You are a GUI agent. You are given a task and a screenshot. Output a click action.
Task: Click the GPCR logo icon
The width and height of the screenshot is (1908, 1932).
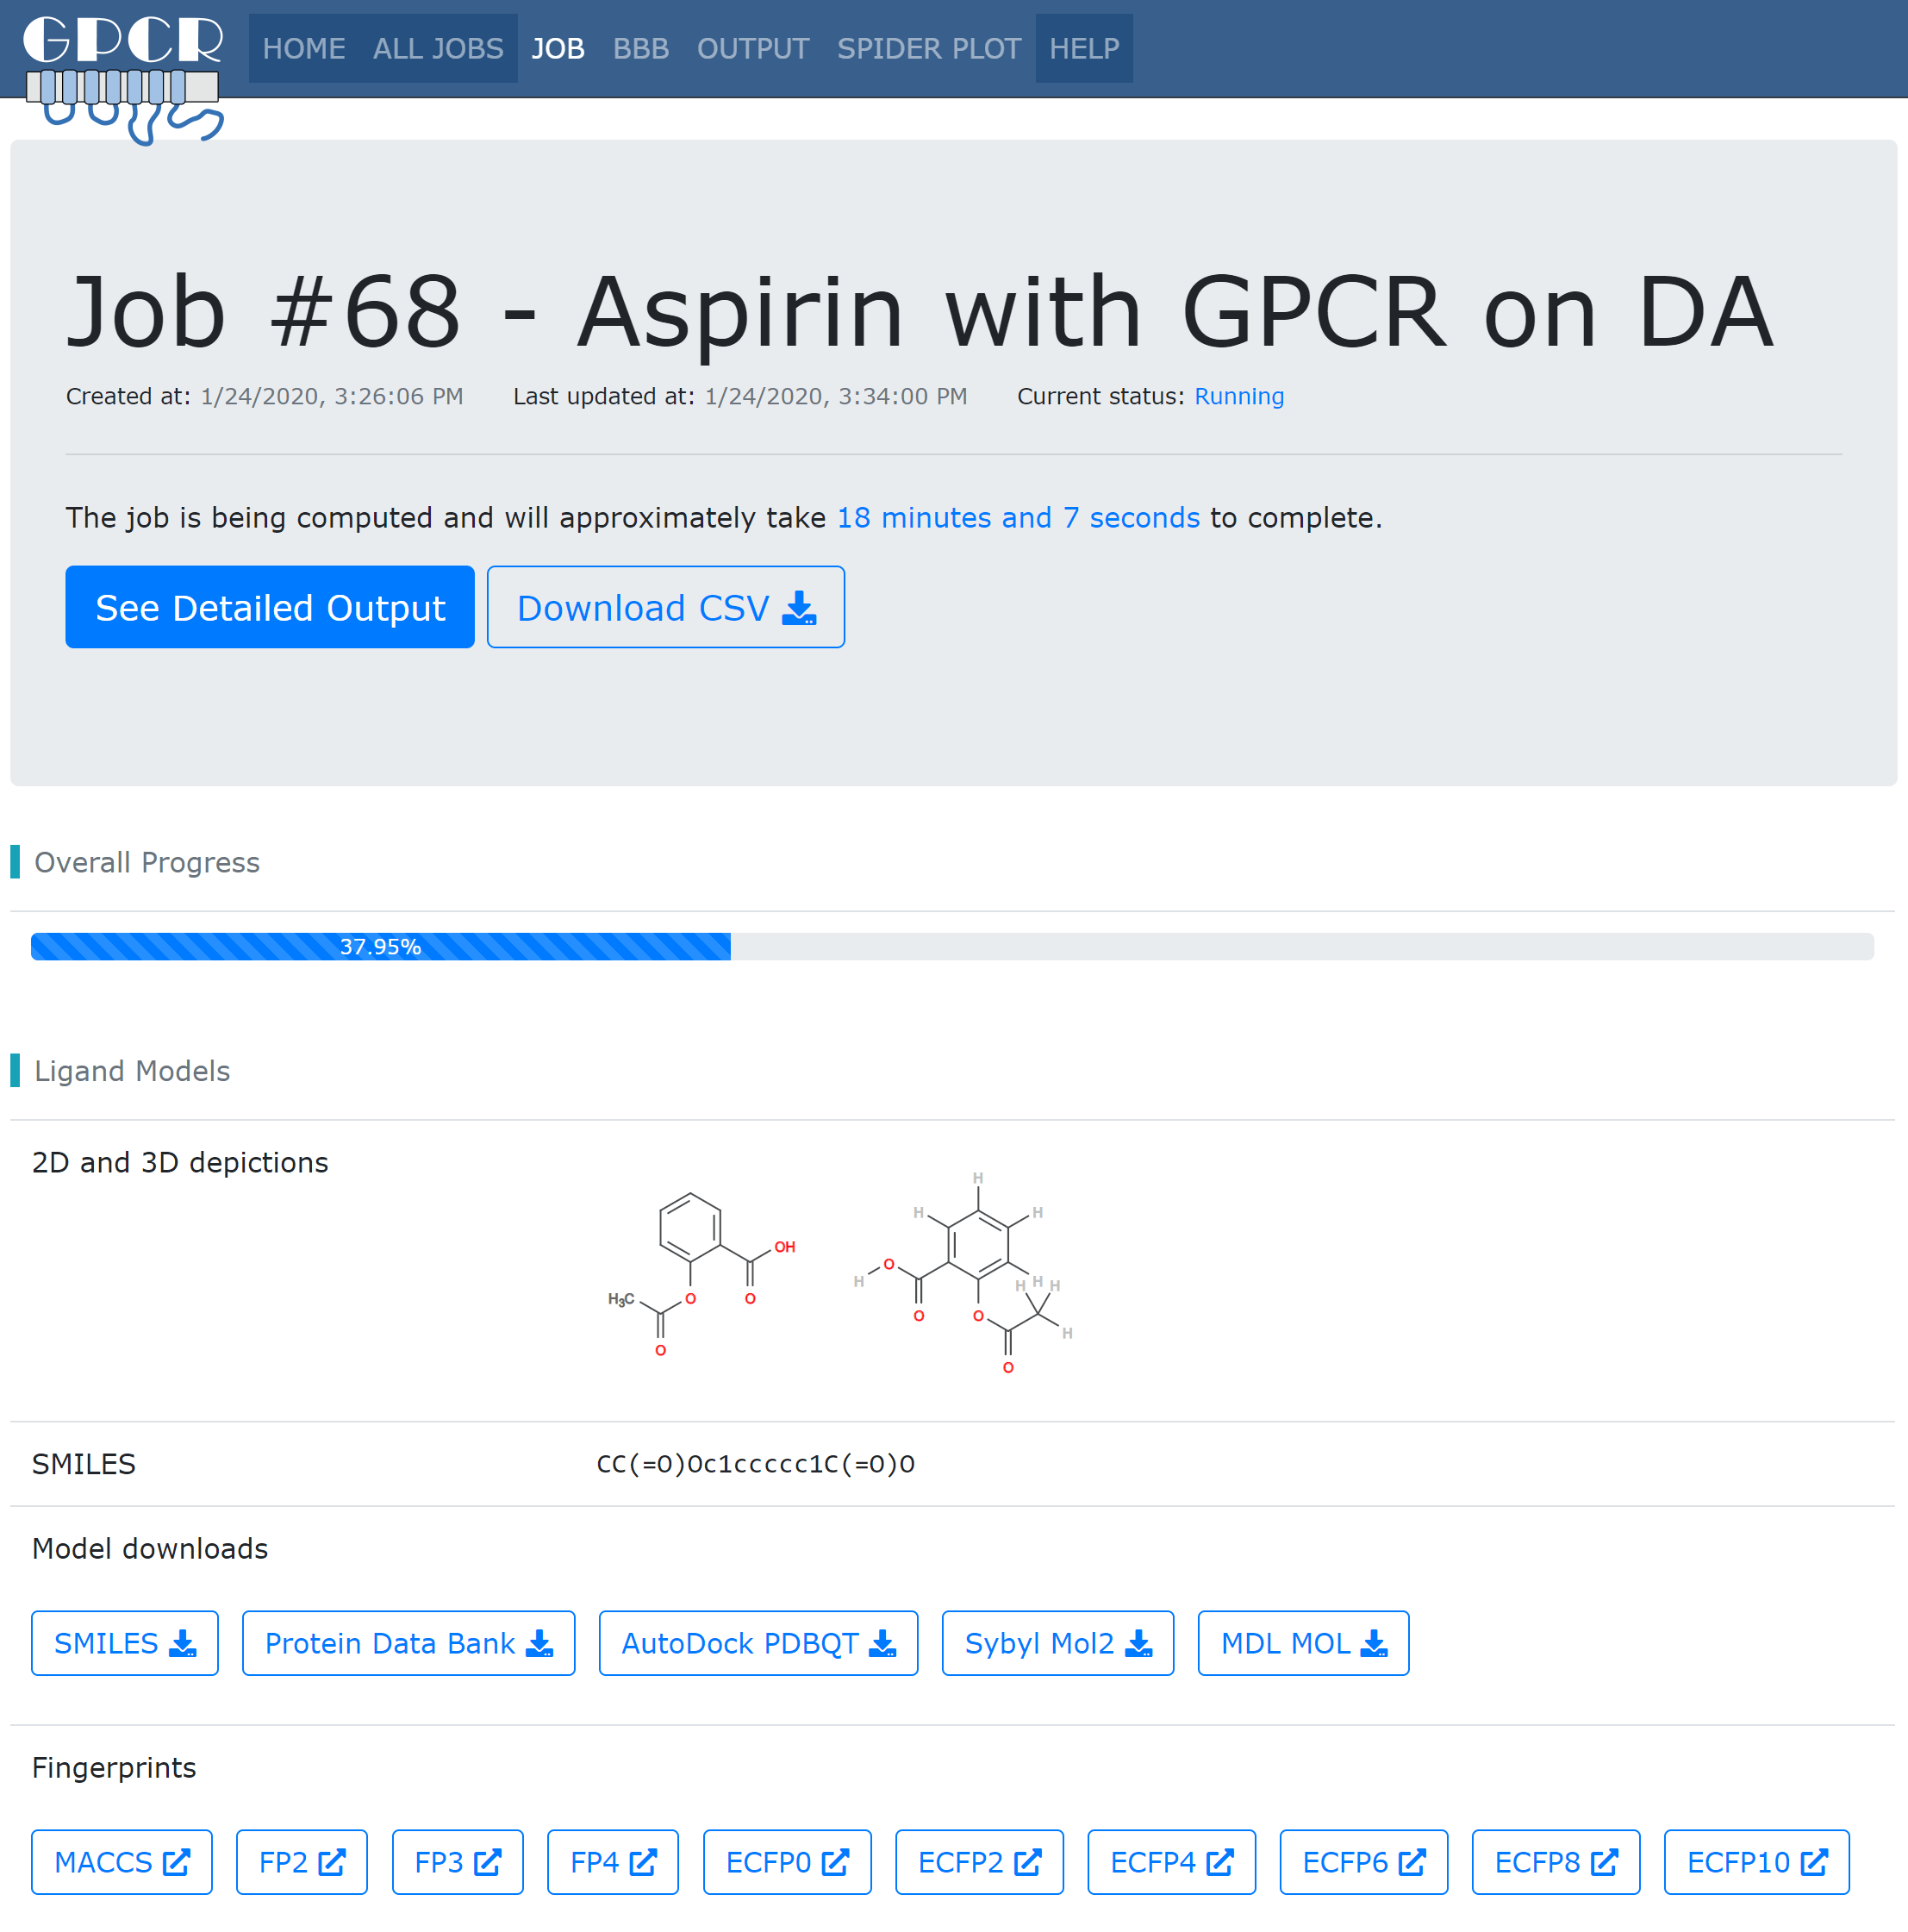coord(122,75)
